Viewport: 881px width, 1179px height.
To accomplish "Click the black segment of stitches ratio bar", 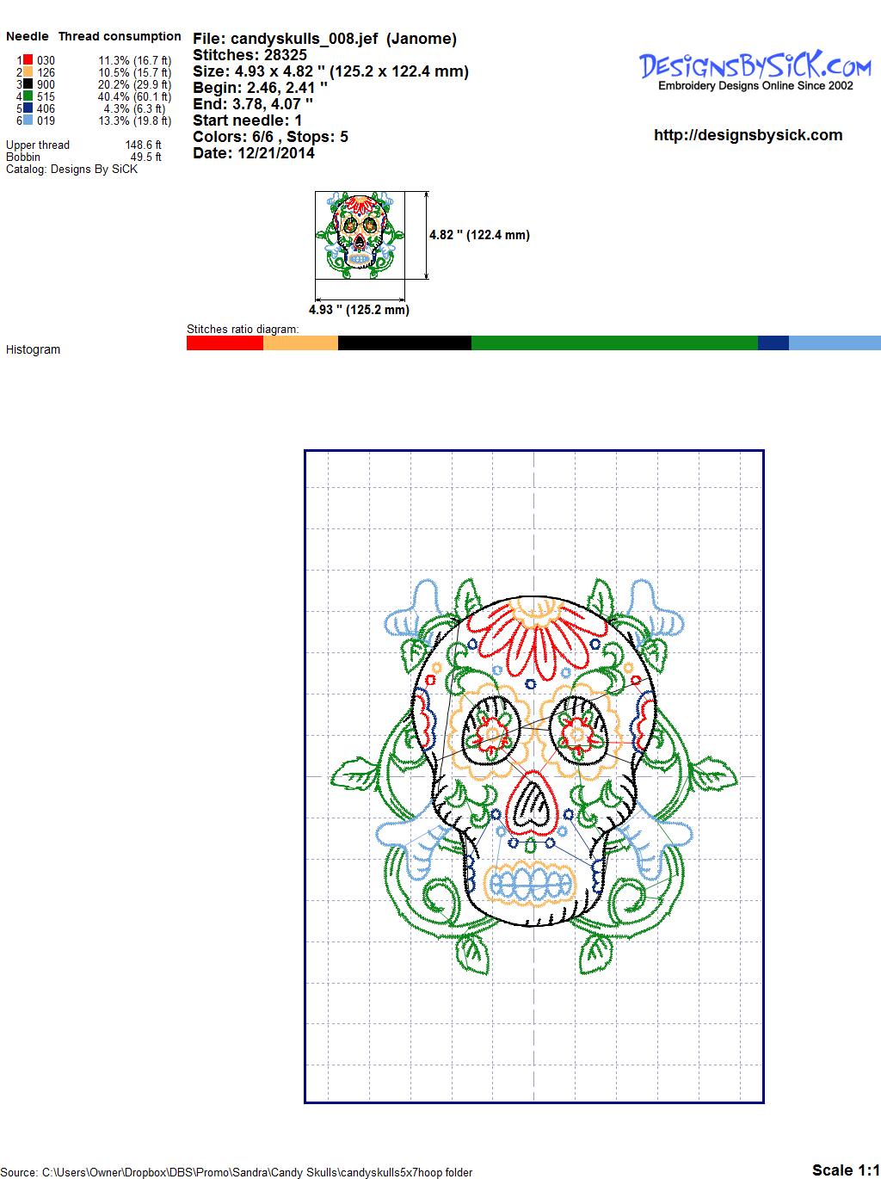I will [404, 343].
